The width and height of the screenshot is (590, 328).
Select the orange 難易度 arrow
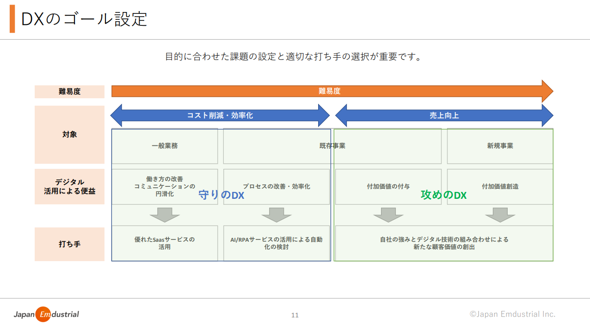point(332,91)
